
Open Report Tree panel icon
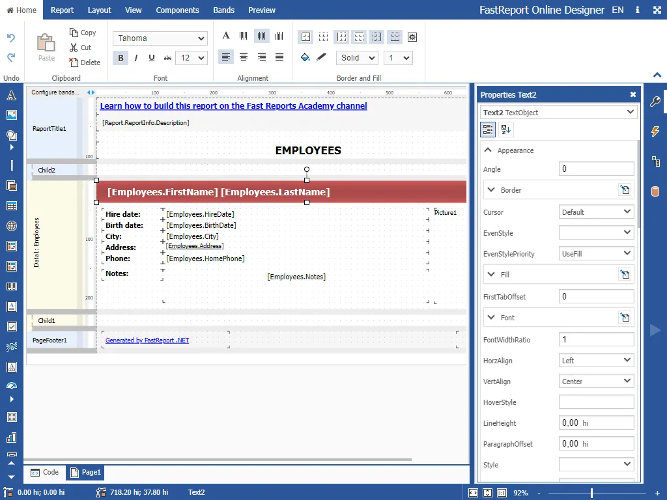tap(655, 161)
